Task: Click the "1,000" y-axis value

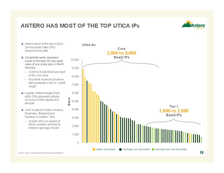Action: pyautogui.click(x=75, y=134)
